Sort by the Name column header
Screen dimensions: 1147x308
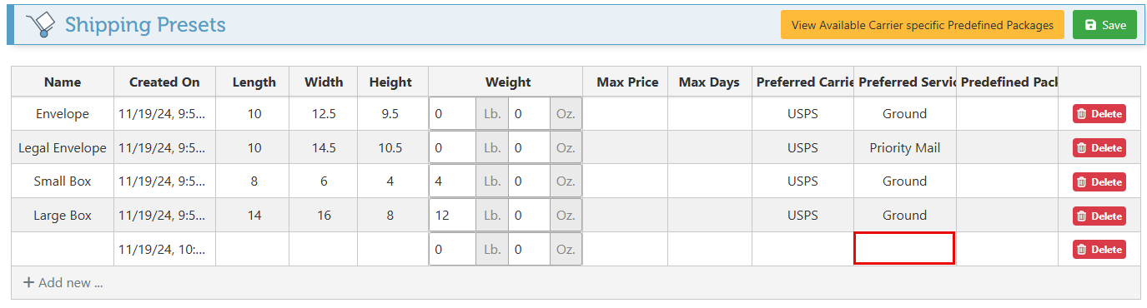pos(63,82)
